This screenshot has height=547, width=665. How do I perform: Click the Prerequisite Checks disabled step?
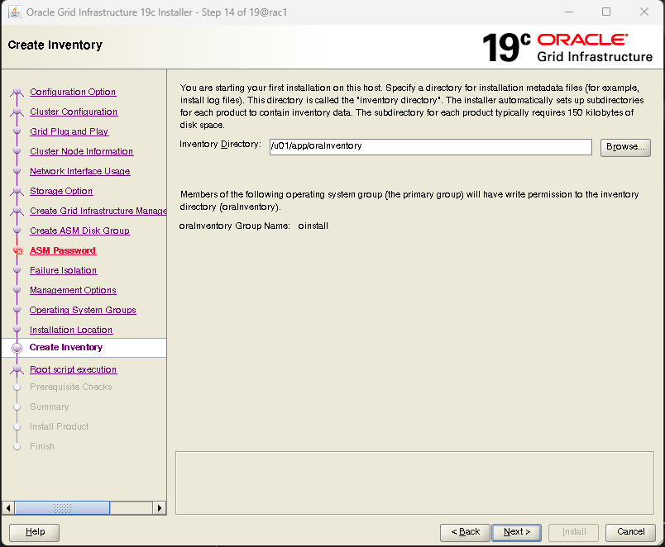point(71,387)
